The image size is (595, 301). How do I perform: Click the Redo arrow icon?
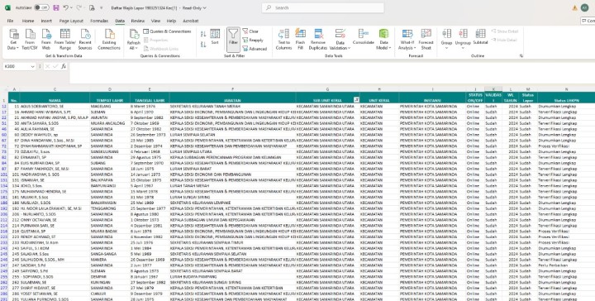tap(79, 7)
